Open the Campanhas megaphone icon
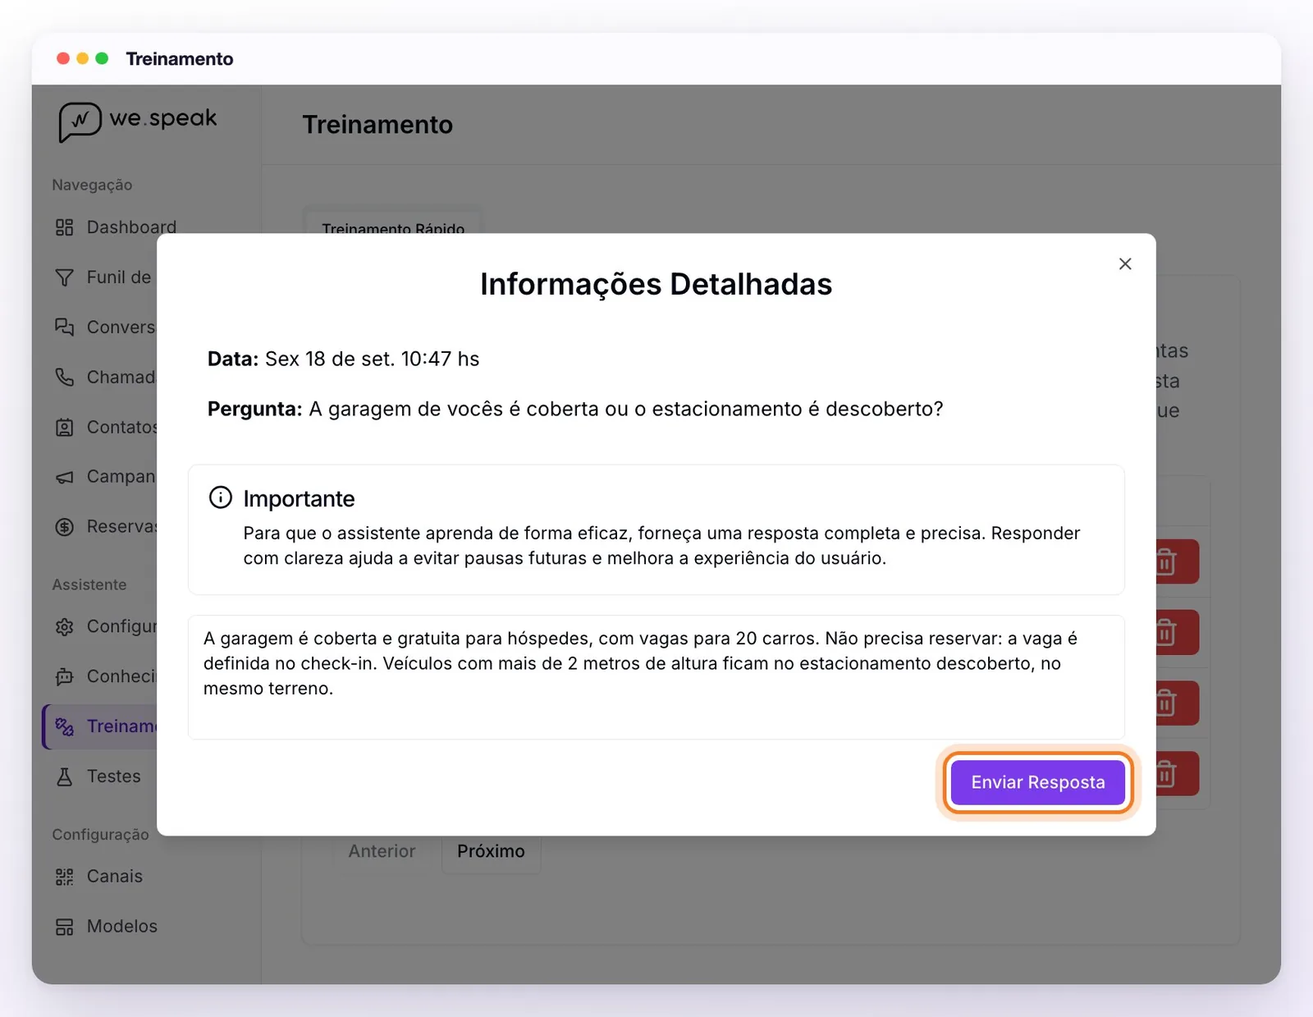1313x1017 pixels. pos(64,477)
